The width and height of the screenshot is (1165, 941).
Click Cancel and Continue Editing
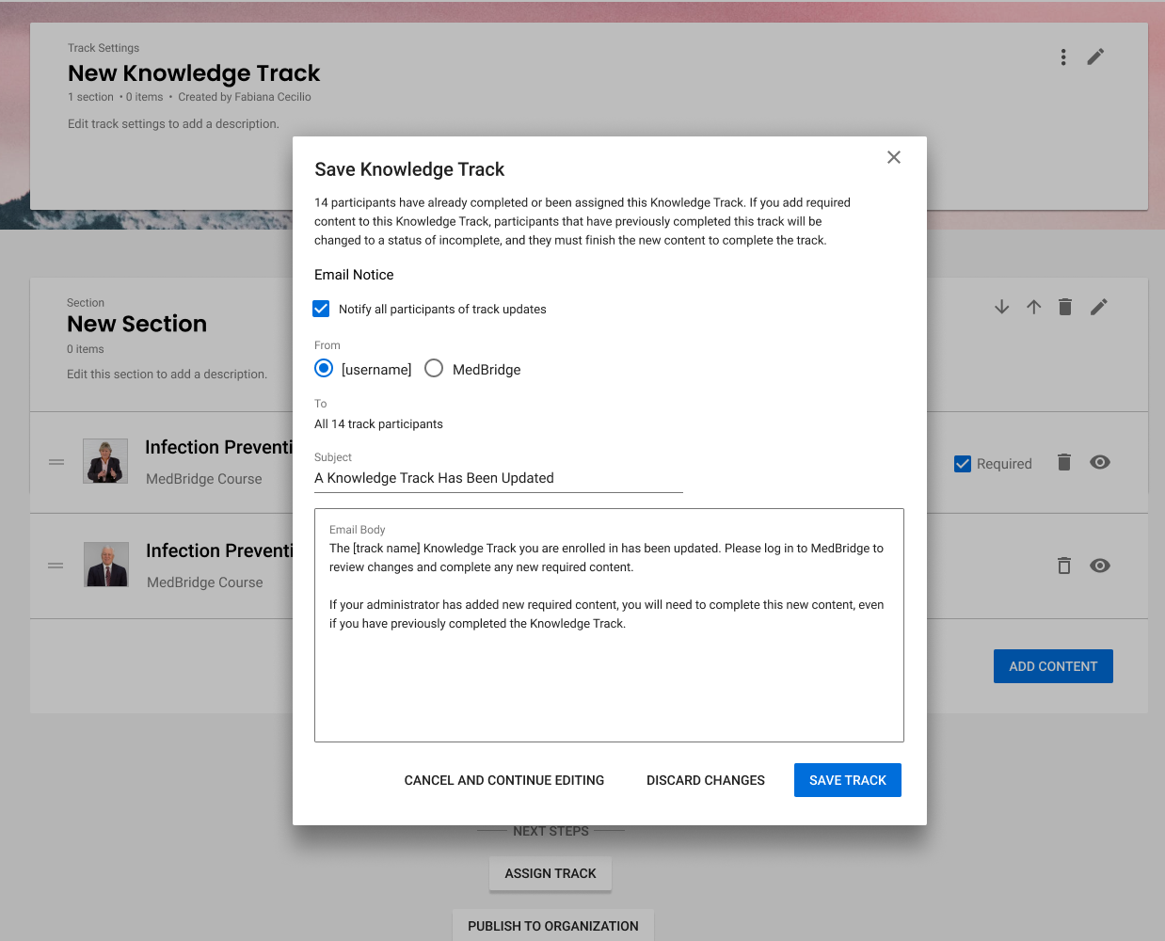[x=504, y=780]
